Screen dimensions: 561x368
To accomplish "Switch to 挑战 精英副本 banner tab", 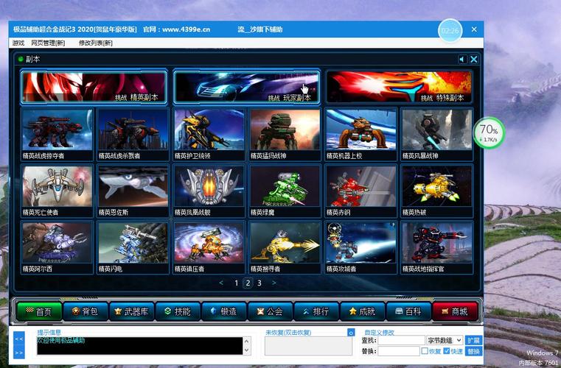I will [94, 87].
